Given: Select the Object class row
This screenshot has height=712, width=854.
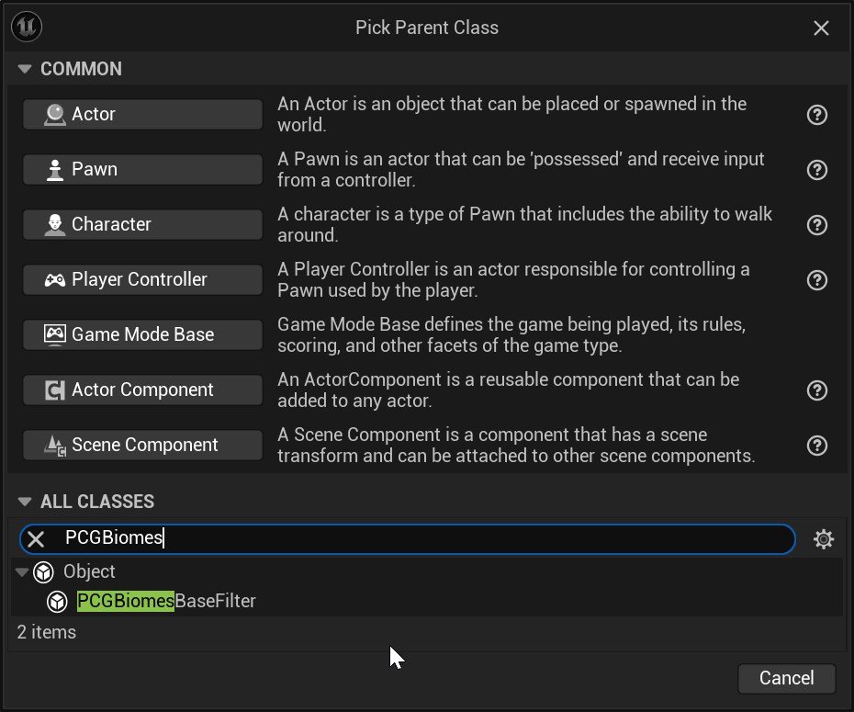Looking at the screenshot, I should tap(89, 572).
